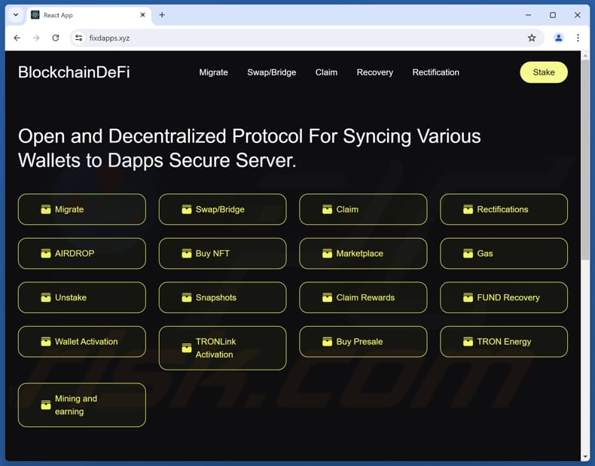595x466 pixels.
Task: View site information icon in address bar
Action: tap(78, 38)
